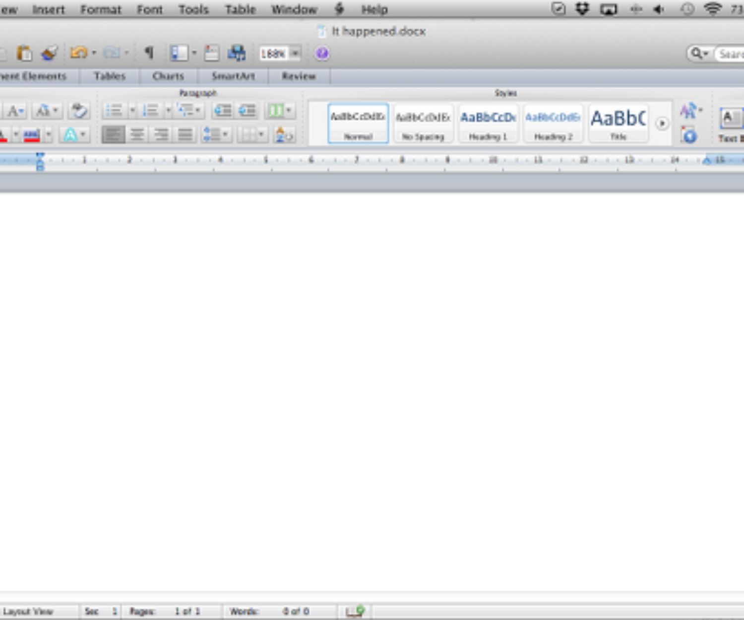Screen dimensions: 744x620
Task: Open the purple Help button
Action: 322,53
